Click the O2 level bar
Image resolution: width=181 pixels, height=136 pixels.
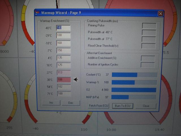pyautogui.click(x=134, y=90)
